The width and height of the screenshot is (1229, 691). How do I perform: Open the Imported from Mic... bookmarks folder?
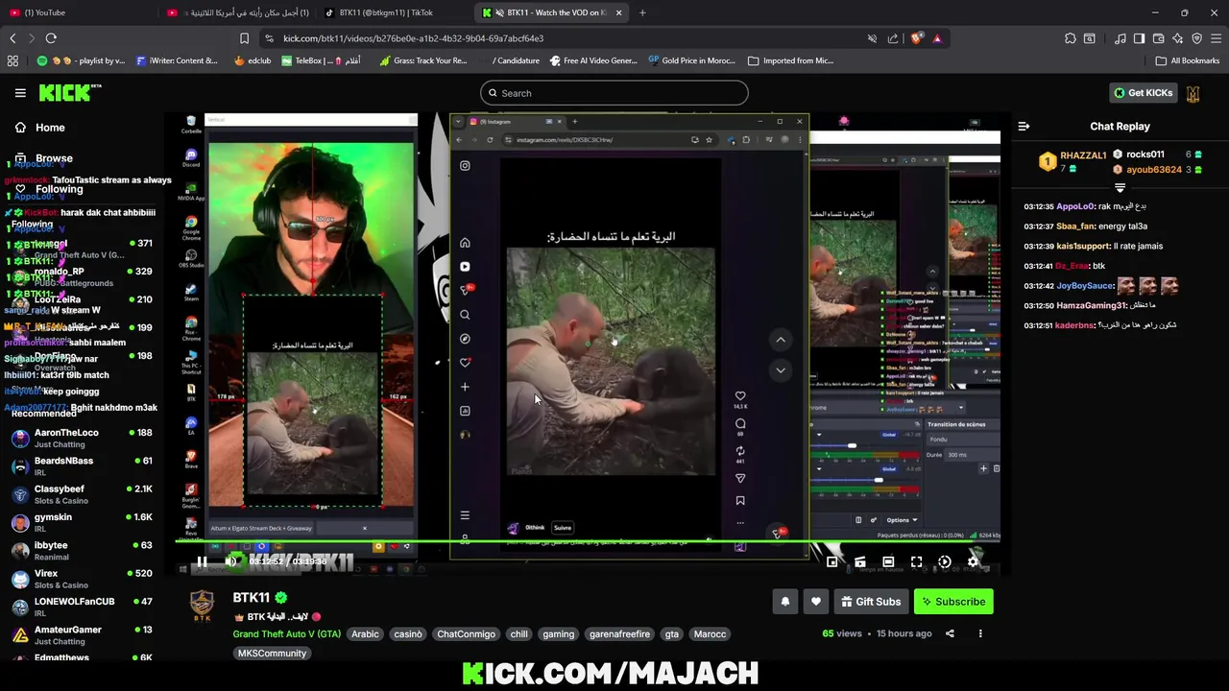pos(791,60)
